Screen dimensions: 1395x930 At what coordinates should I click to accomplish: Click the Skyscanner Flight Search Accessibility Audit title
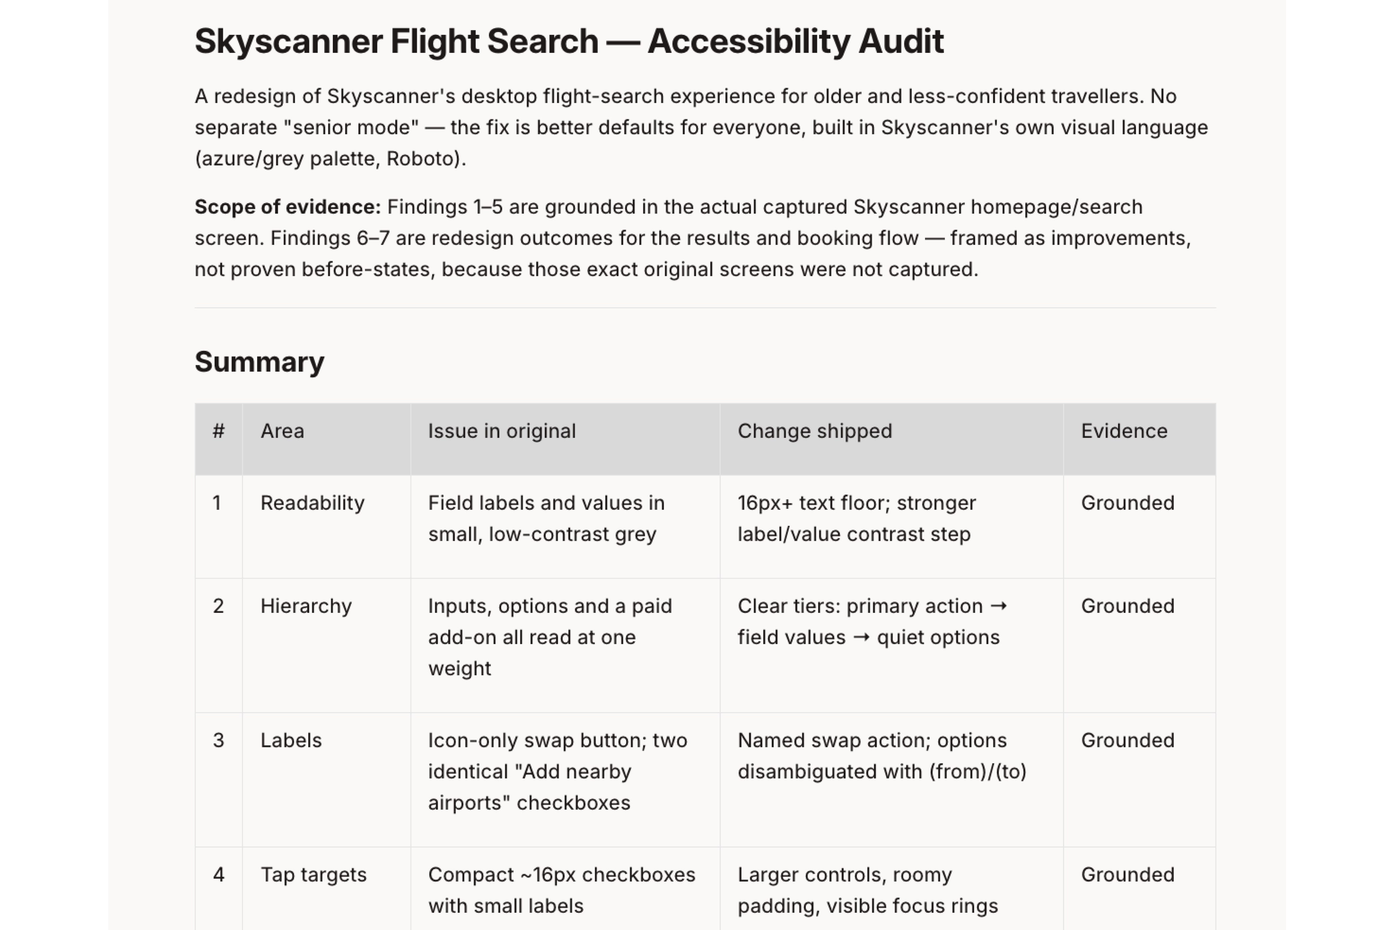[x=569, y=42]
